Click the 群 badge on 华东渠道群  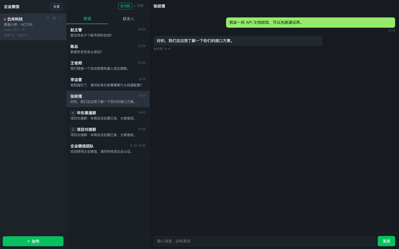click(x=73, y=113)
